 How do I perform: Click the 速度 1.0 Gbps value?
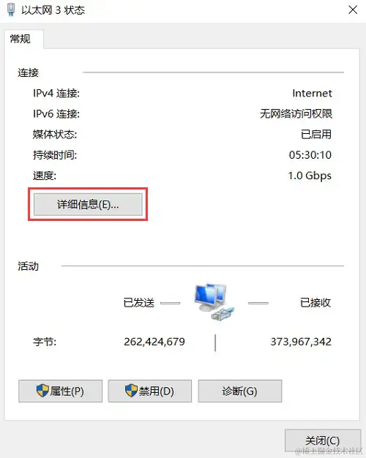310,176
